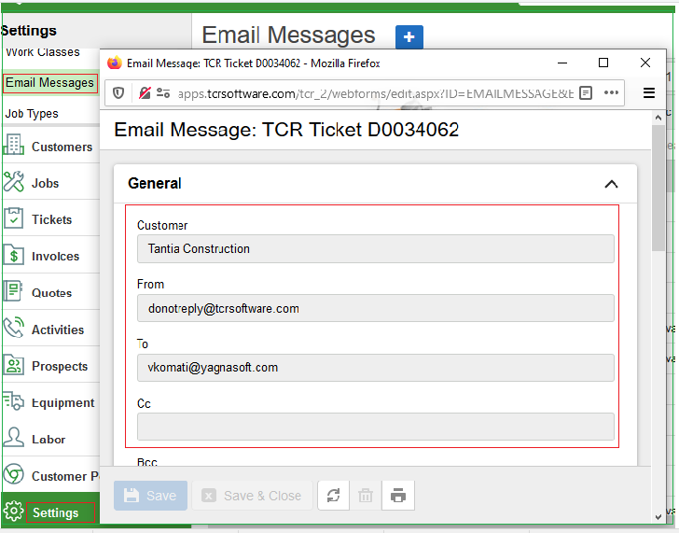Click the blue plus add email message button
Screen dimensions: 679x533
[409, 36]
